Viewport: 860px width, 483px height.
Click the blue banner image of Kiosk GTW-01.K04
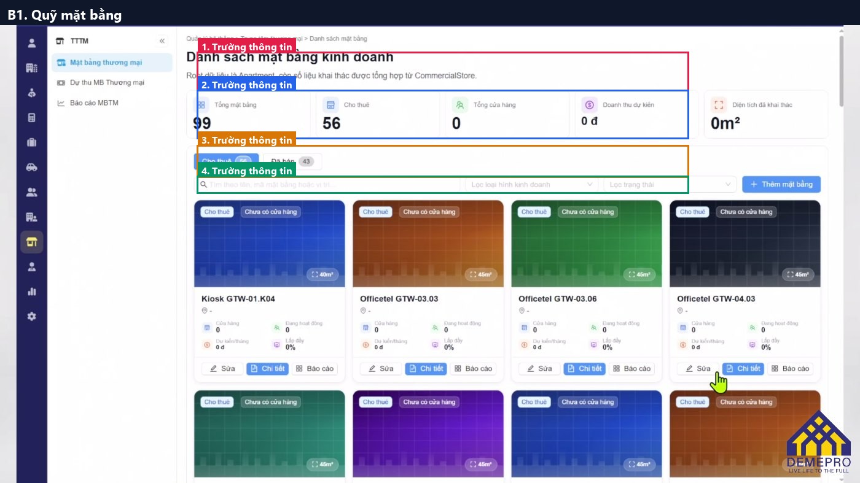coord(269,244)
